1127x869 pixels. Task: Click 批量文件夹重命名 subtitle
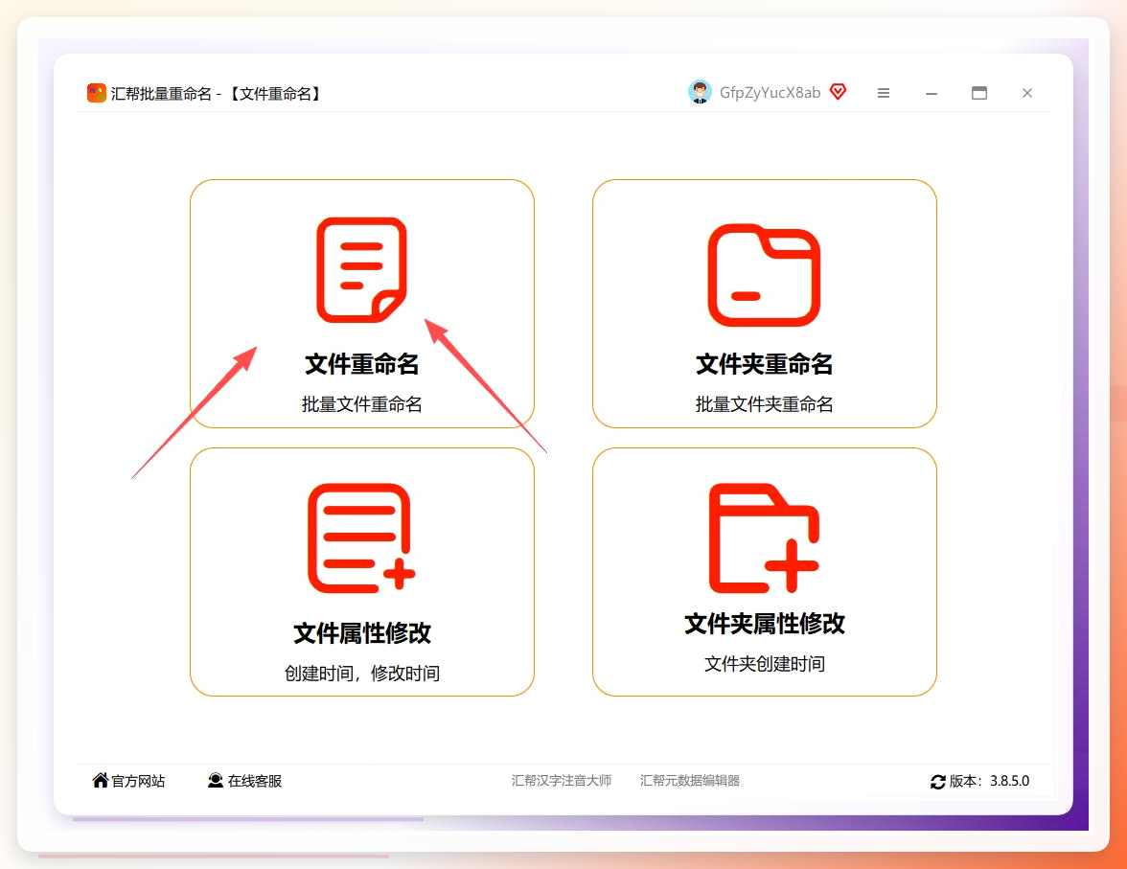tap(764, 404)
